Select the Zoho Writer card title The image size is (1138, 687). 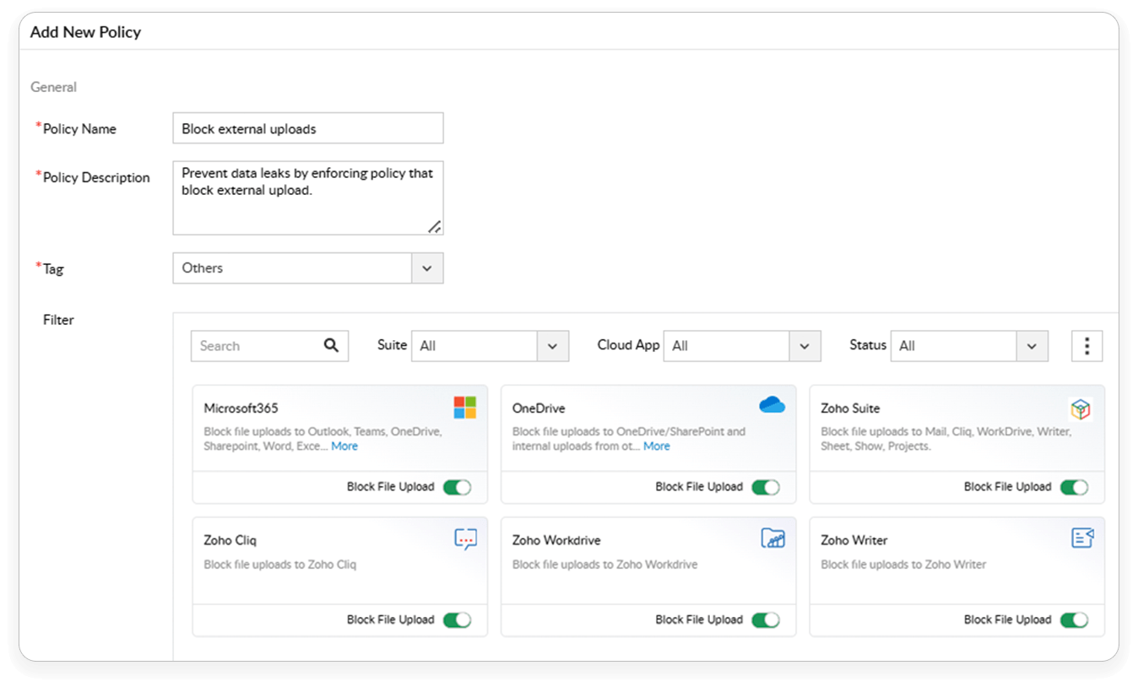coord(854,540)
